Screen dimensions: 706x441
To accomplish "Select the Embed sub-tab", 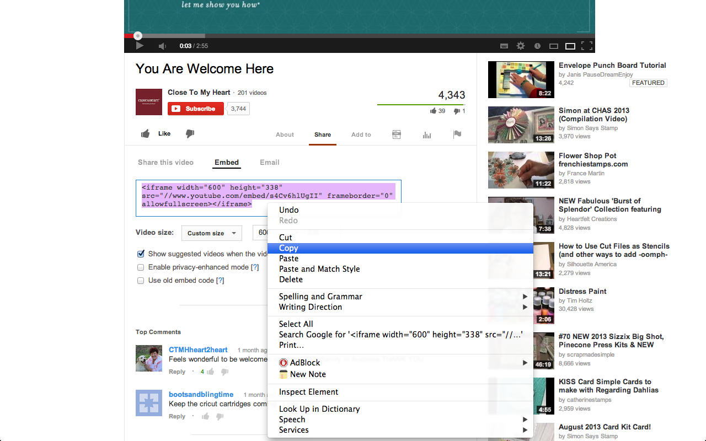I will tap(227, 162).
